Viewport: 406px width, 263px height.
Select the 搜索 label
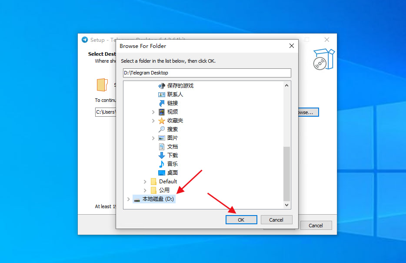[x=173, y=129]
